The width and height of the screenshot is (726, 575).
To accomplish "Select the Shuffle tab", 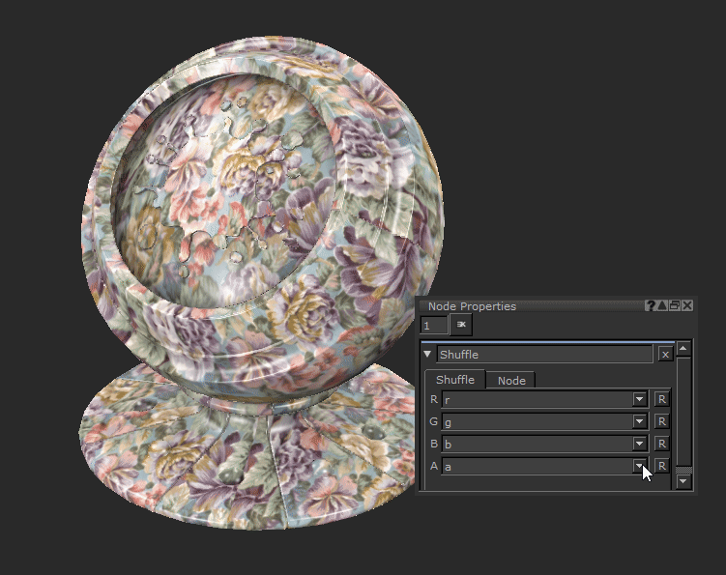I will (x=455, y=380).
